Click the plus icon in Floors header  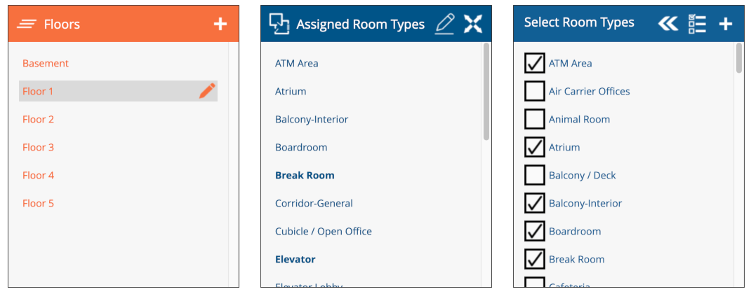pos(220,24)
